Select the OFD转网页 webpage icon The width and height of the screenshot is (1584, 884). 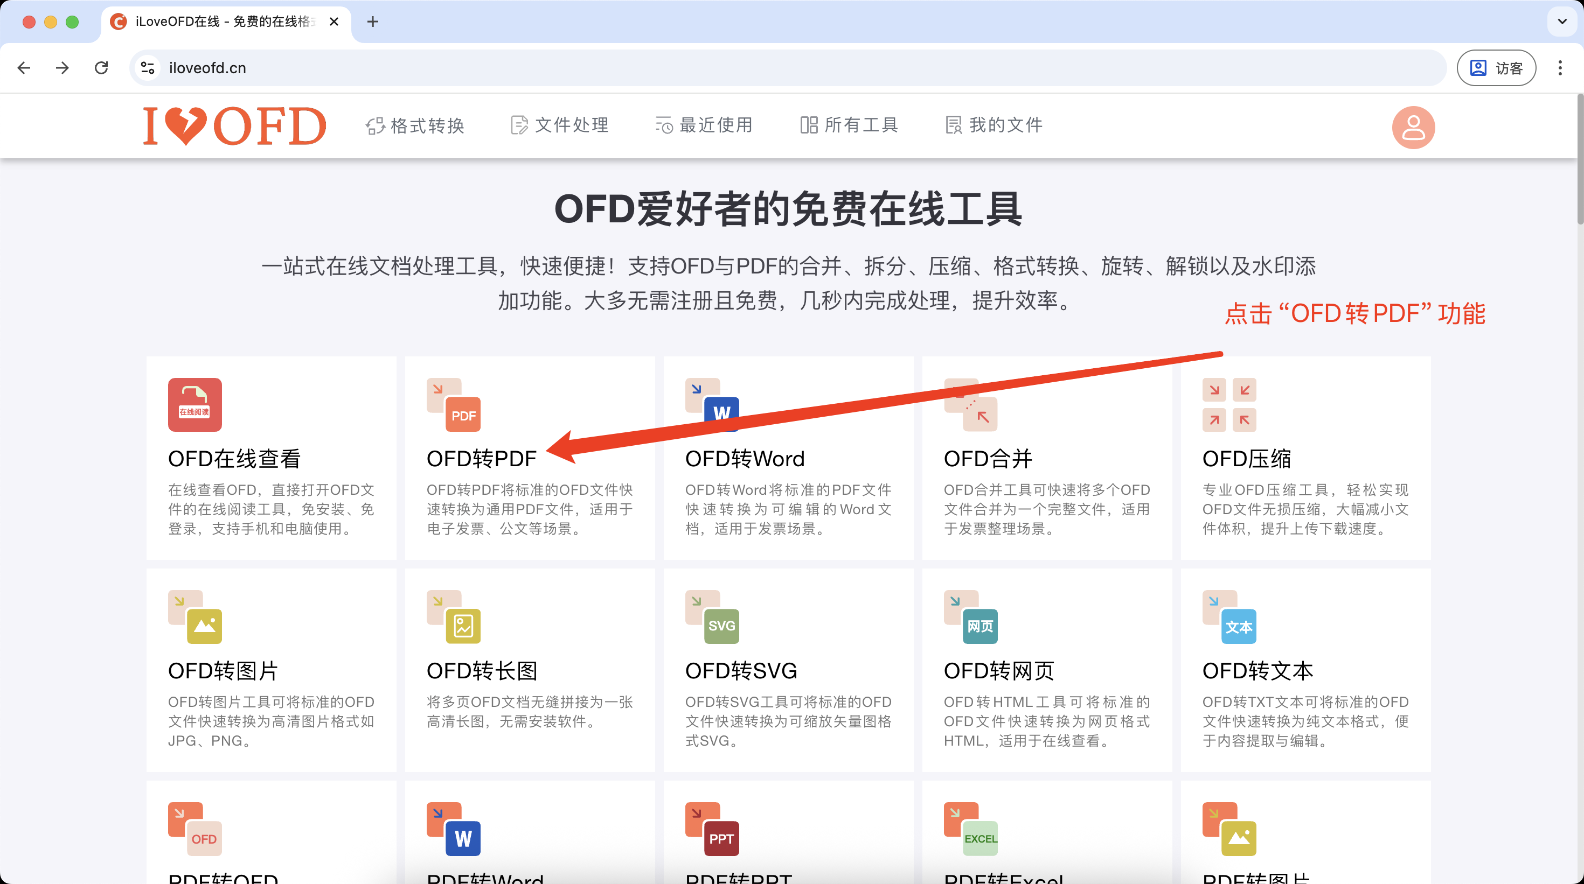(x=979, y=623)
